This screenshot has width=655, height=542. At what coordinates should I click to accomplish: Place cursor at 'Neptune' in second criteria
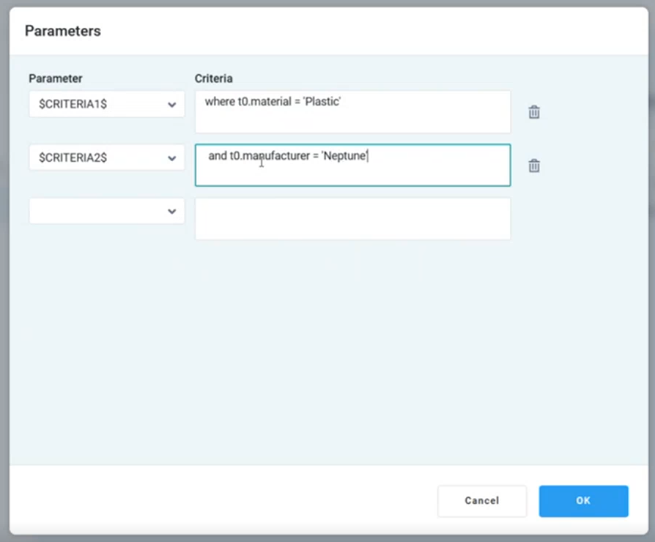(344, 155)
